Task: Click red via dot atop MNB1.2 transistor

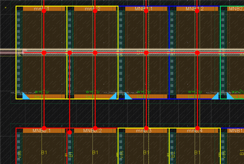Action: (197, 11)
